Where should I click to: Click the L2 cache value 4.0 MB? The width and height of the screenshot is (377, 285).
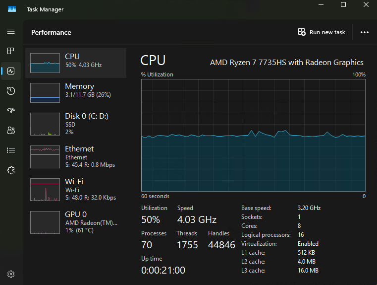click(x=307, y=262)
